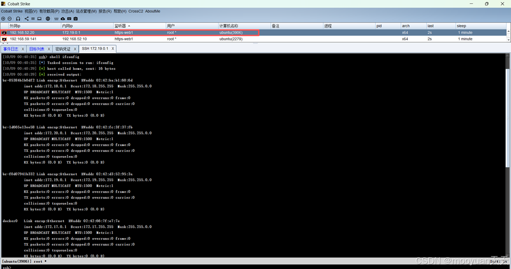Image resolution: width=511 pixels, height=269 pixels.
Task: Click the camera screenshots toolbar icon
Action: (75, 19)
